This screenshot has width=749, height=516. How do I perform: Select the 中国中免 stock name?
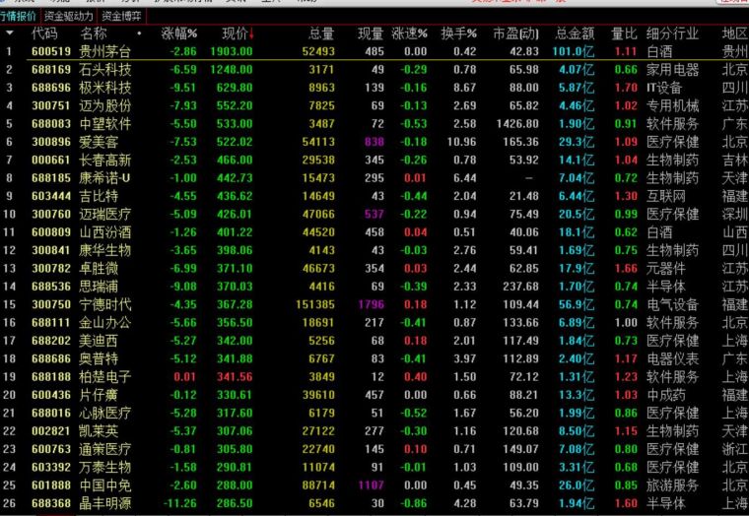coord(105,484)
